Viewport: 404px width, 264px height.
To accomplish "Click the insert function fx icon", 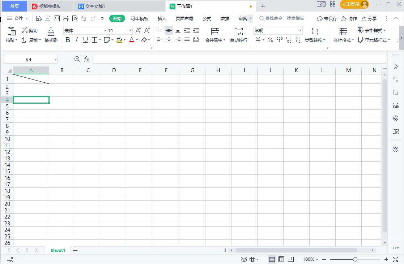I will 86,60.
